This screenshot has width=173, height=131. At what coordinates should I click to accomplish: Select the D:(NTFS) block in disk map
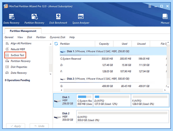pos(112,100)
